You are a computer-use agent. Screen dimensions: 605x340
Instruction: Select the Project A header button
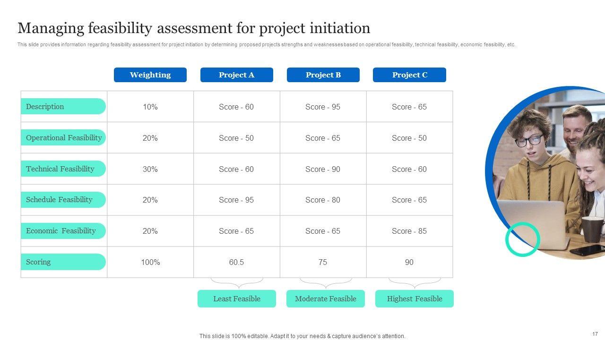point(236,75)
